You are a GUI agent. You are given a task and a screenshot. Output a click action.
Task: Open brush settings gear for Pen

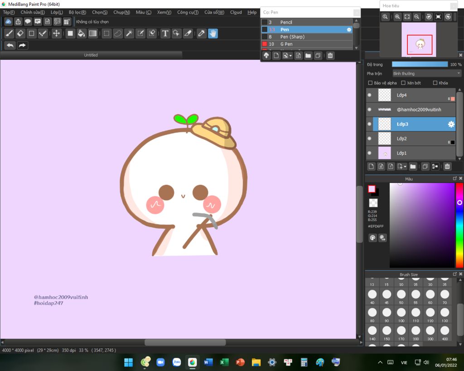point(349,29)
